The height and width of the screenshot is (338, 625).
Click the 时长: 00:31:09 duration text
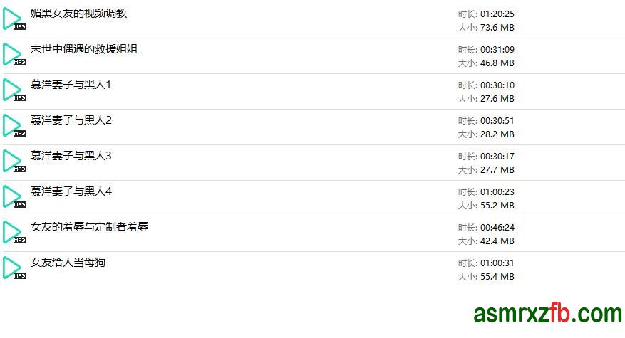coord(486,50)
